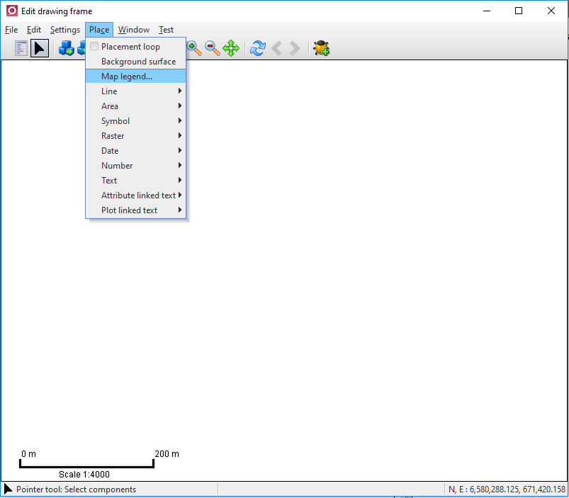
Task: Expand the Attribute linked text submenu arrow
Action: click(179, 195)
